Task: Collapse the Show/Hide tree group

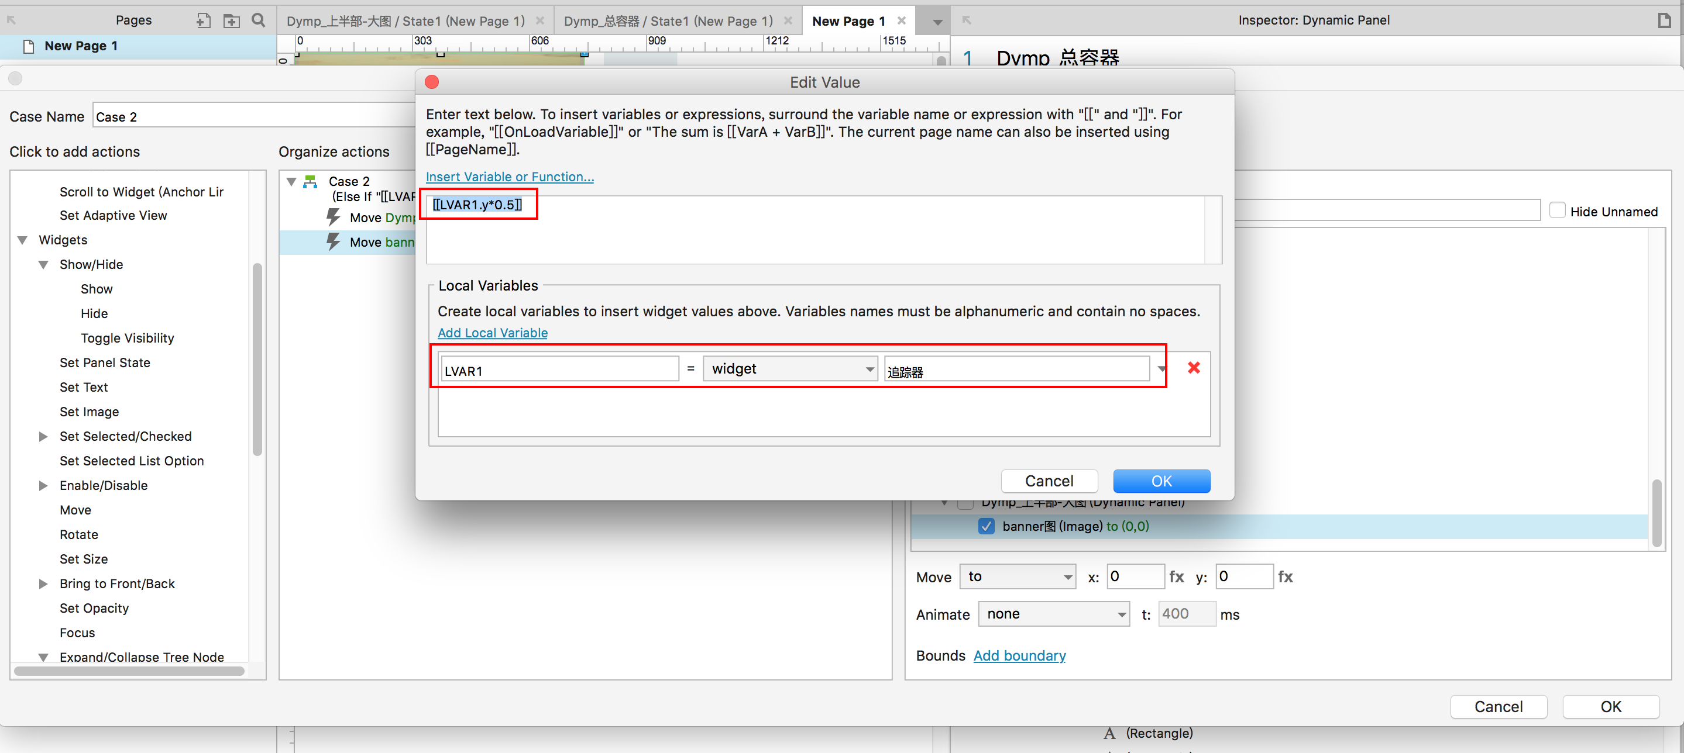Action: [x=43, y=264]
